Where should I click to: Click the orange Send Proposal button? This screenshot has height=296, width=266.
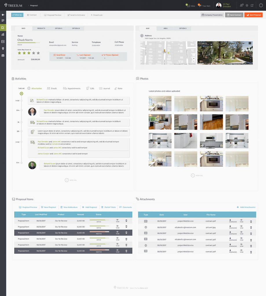click(254, 15)
